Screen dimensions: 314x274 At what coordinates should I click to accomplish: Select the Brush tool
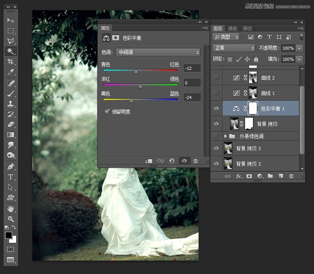tap(11, 94)
